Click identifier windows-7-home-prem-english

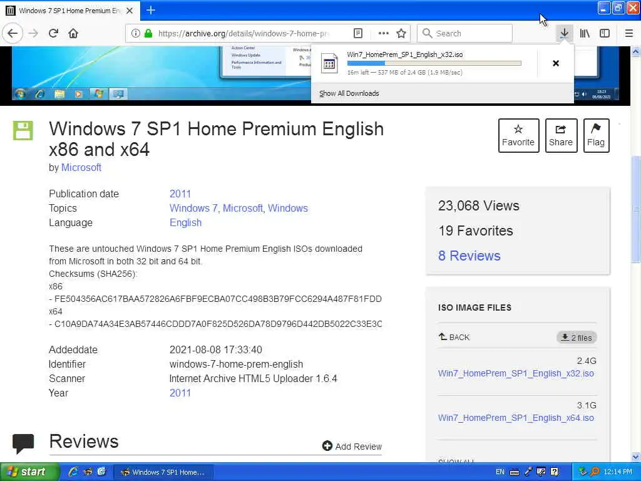236,364
